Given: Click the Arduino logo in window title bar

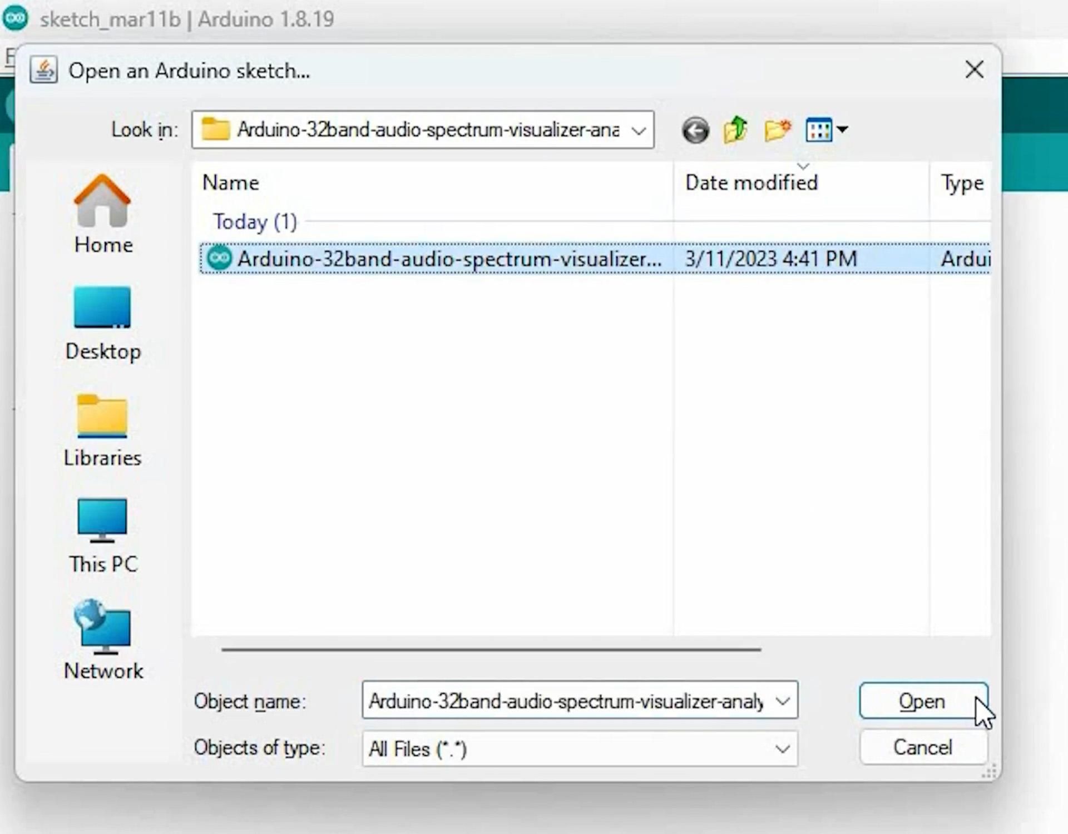Looking at the screenshot, I should coord(15,18).
